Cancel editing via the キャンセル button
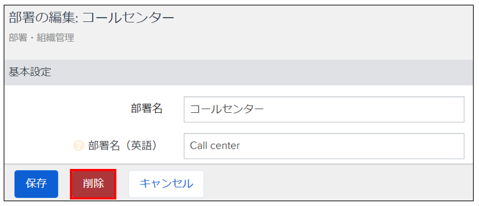Screen dimensions: 479x206 [166, 184]
